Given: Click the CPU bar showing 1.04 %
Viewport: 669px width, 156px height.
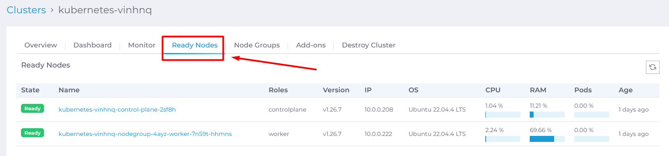Looking at the screenshot, I should 503,115.
